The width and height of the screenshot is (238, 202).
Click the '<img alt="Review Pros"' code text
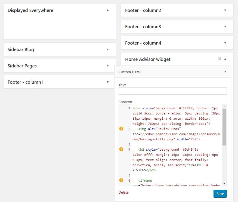(x=159, y=129)
